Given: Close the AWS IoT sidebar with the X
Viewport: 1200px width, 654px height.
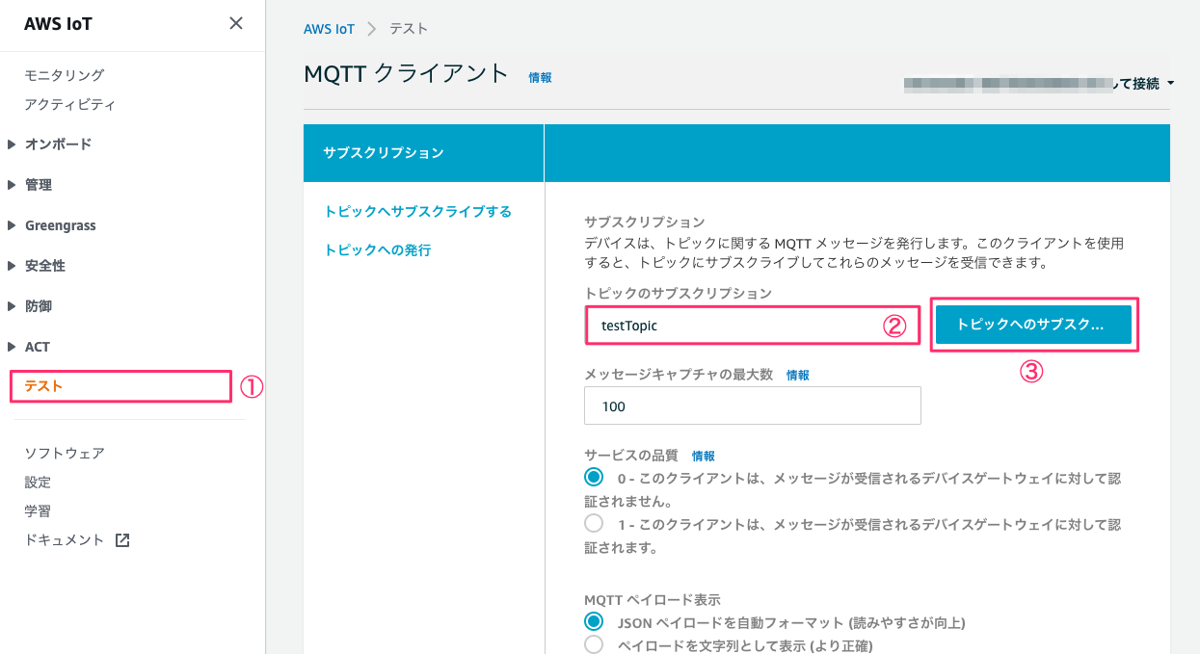Looking at the screenshot, I should coord(235,22).
